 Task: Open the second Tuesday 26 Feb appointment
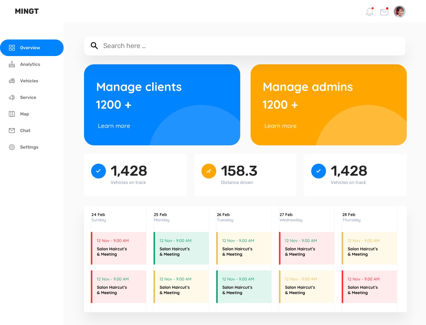244,286
